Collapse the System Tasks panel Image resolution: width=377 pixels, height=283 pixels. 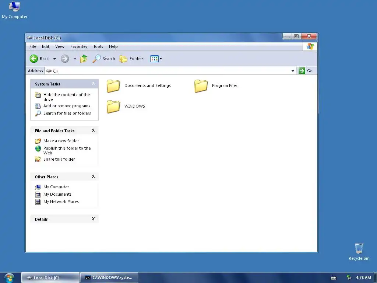pos(93,84)
